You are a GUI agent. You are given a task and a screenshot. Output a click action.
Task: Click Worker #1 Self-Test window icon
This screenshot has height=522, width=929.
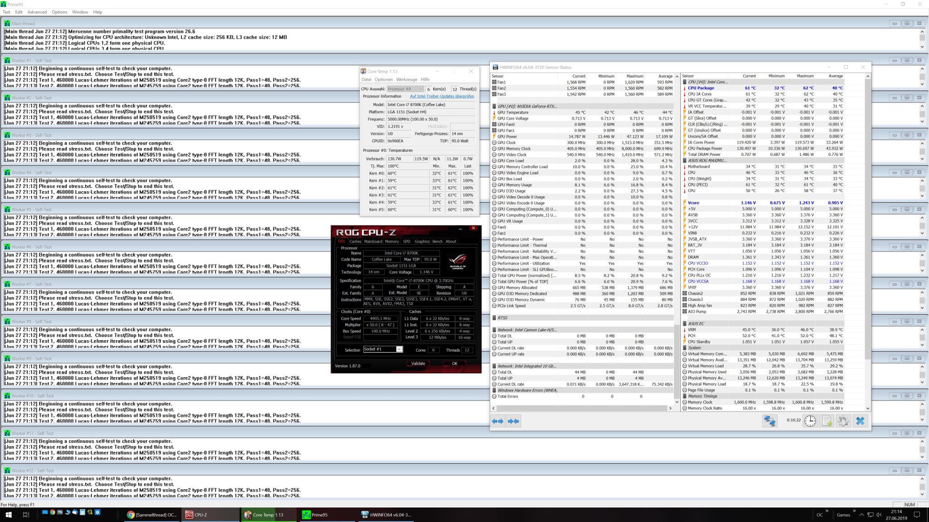pos(7,60)
